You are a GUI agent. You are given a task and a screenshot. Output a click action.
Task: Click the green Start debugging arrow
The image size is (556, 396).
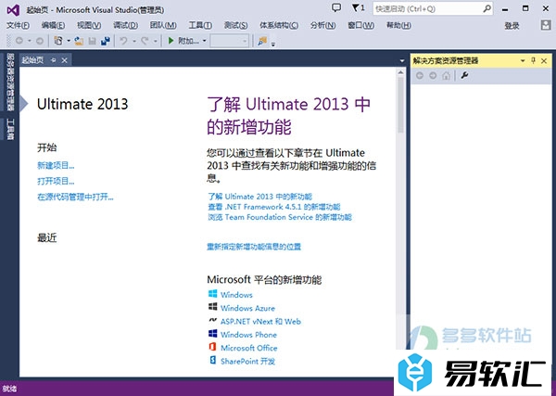(171, 41)
